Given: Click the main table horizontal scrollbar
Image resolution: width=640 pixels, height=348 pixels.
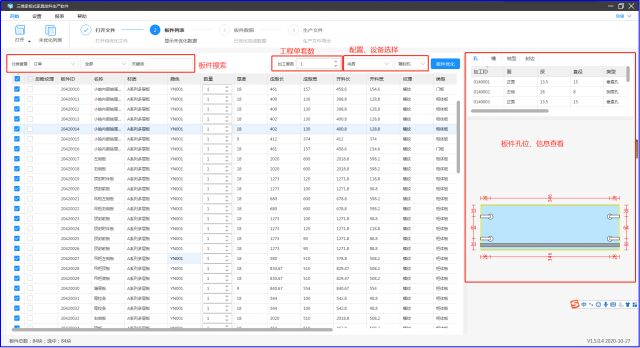Looking at the screenshot, I should [172, 329].
